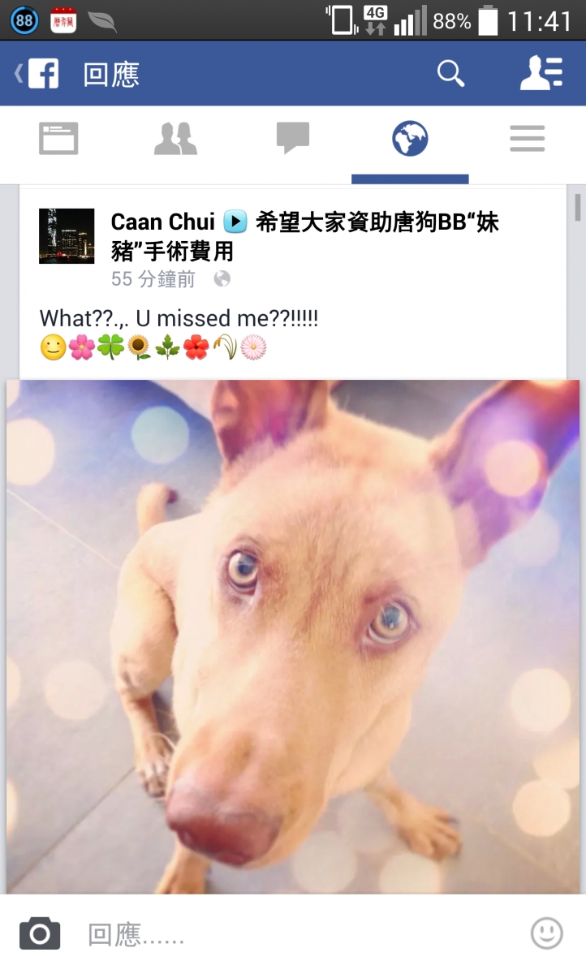This screenshot has height=974, width=586.
Task: Tap the calendar notification icon in status bar
Action: [x=63, y=20]
